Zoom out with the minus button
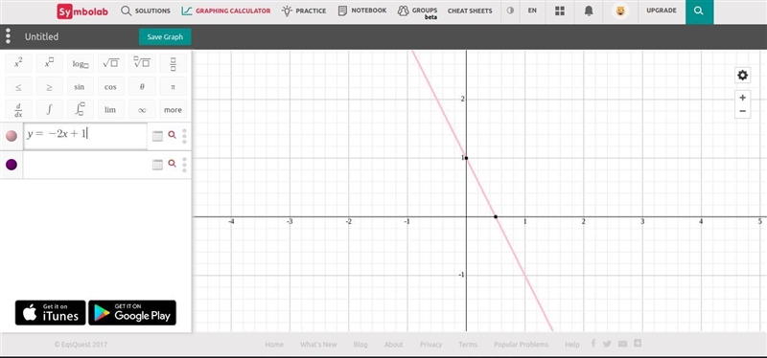 tap(742, 111)
